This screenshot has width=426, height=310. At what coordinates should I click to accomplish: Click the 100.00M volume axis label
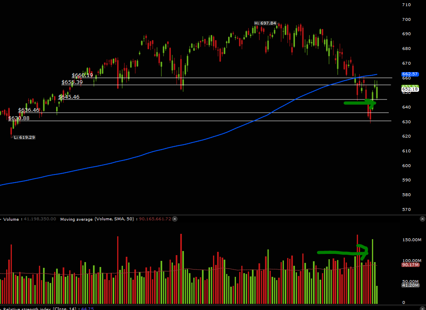pos(412,261)
